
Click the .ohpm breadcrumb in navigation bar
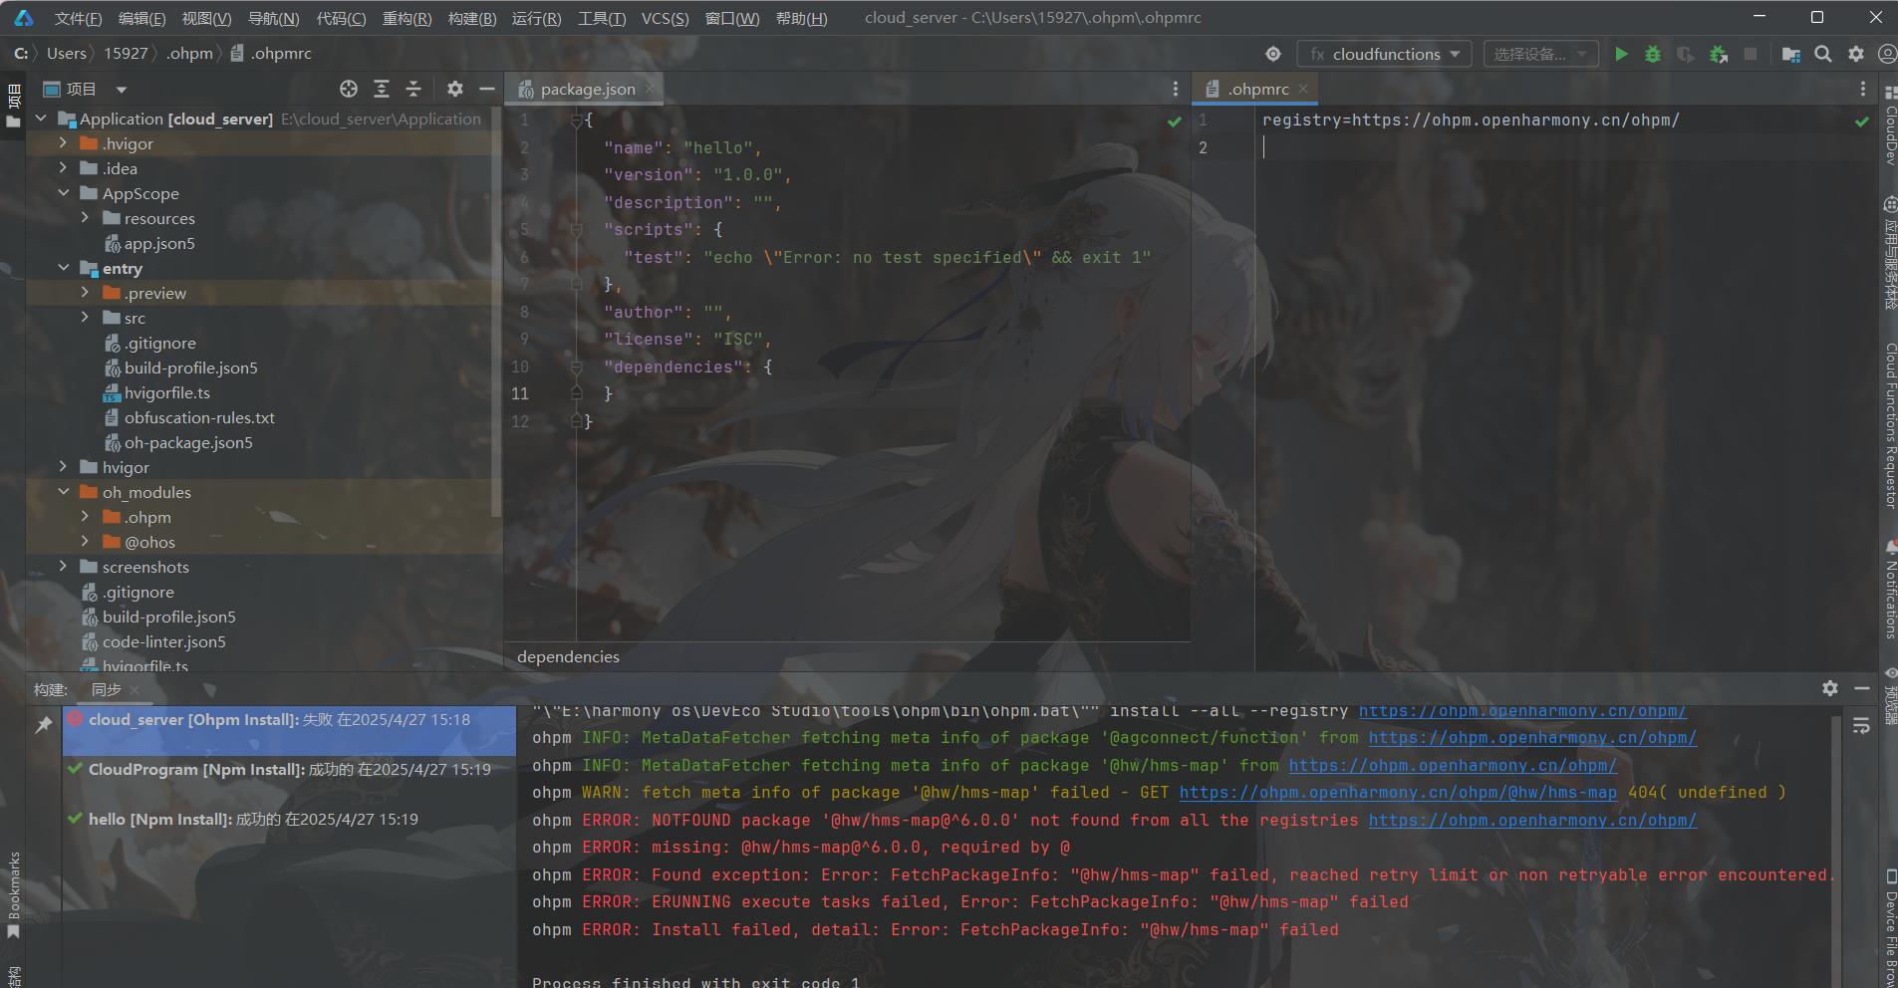click(x=189, y=54)
